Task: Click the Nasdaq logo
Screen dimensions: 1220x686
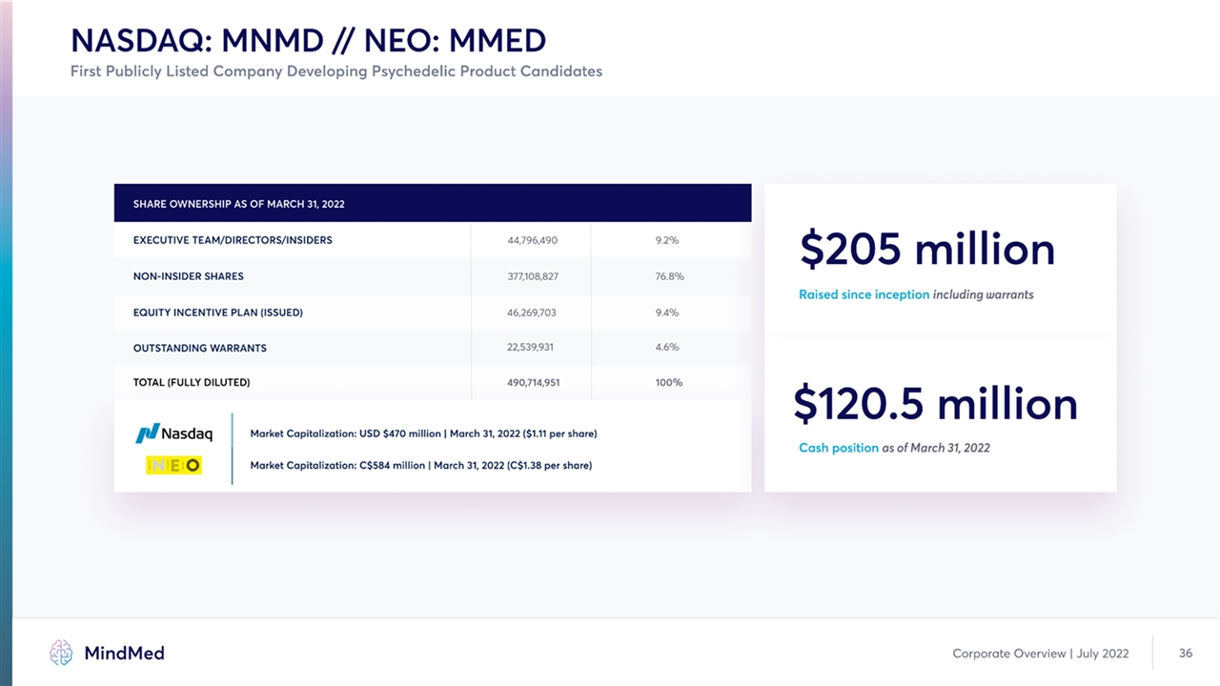Action: point(174,434)
